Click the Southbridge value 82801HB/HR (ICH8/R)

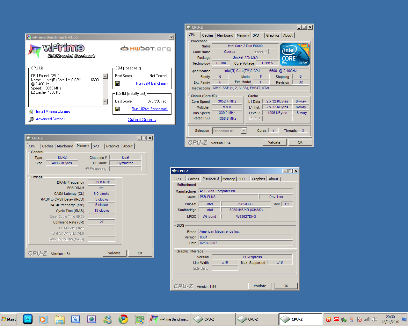pyautogui.click(x=246, y=210)
